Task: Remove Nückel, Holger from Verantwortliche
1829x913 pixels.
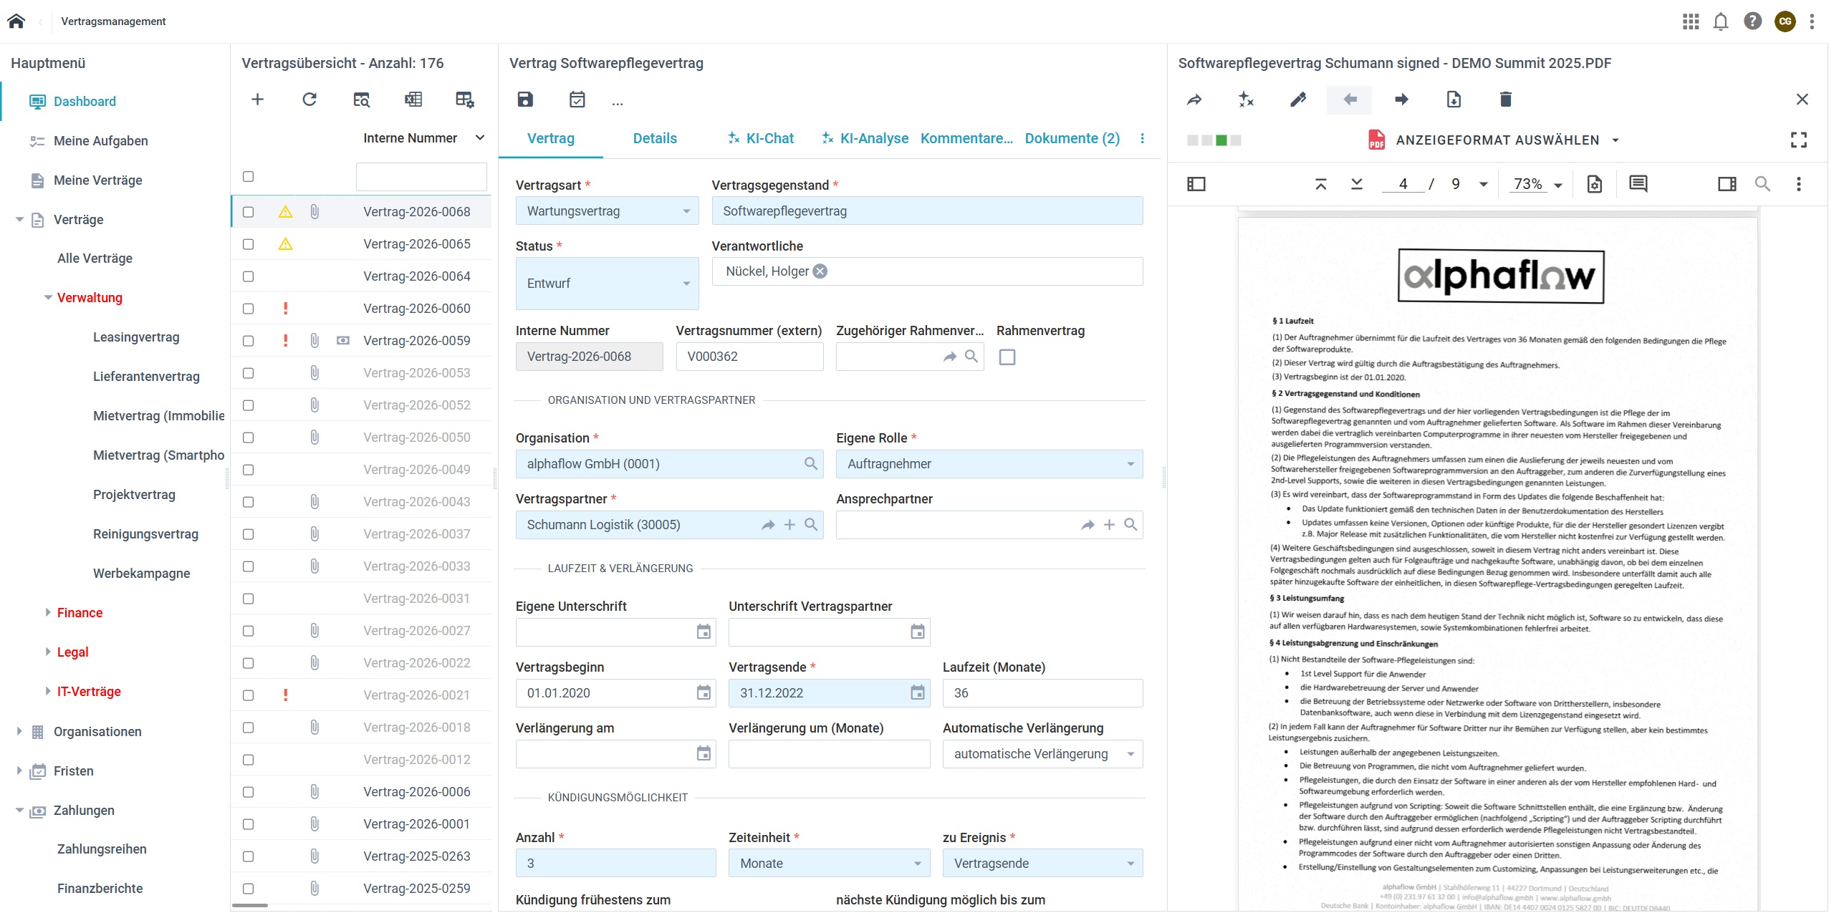Action: click(x=820, y=271)
